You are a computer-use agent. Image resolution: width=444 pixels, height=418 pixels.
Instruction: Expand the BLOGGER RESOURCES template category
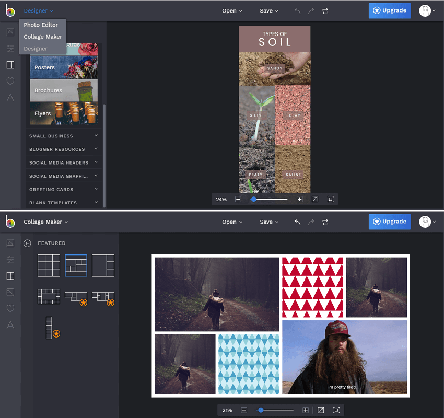point(64,149)
